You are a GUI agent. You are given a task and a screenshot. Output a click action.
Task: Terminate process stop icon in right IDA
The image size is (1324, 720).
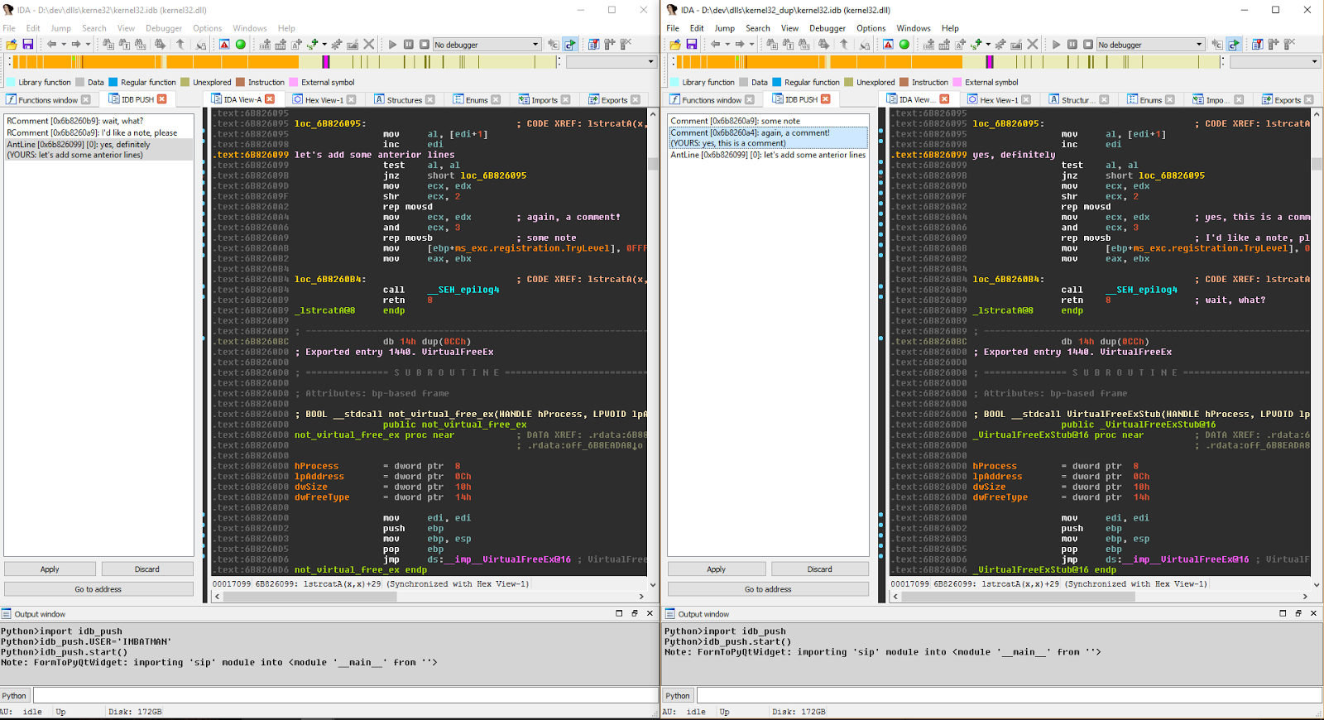(1088, 45)
